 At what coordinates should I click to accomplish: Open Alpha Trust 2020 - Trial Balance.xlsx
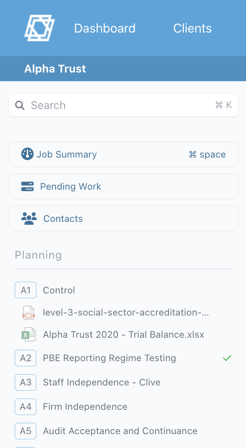(x=123, y=335)
